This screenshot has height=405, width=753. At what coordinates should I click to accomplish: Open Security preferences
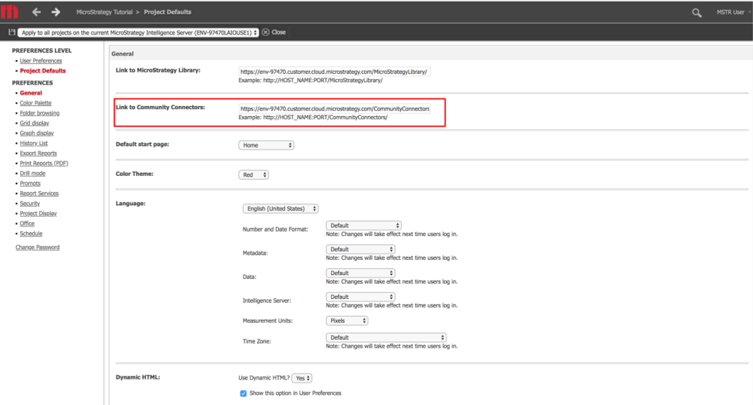[x=30, y=203]
